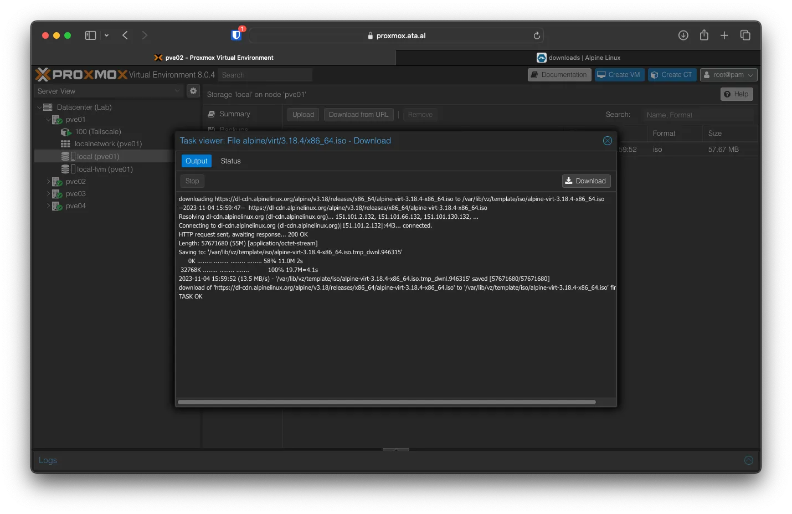Select 100 (Tailscale) container
Image resolution: width=792 pixels, height=514 pixels.
click(x=97, y=132)
